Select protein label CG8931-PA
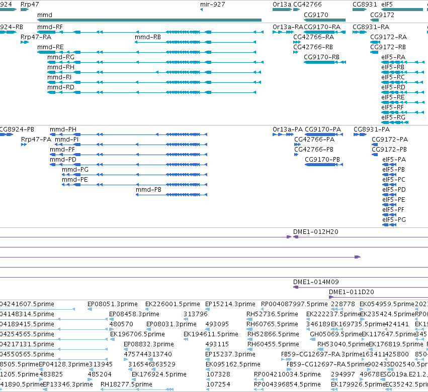Image resolution: width=428 pixels, height=392 pixels. 372,129
